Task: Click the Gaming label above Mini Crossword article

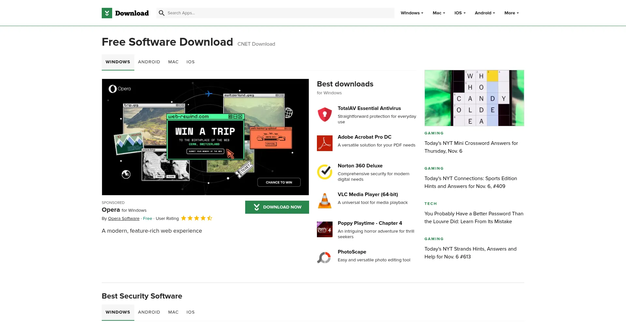Action: point(434,133)
